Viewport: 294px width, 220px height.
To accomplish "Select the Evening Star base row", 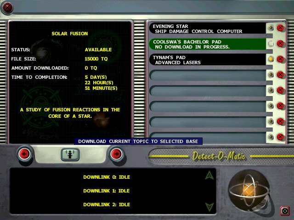I will pos(208,28).
